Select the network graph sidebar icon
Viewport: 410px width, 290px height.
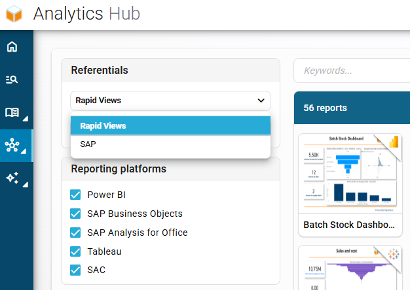(x=12, y=145)
